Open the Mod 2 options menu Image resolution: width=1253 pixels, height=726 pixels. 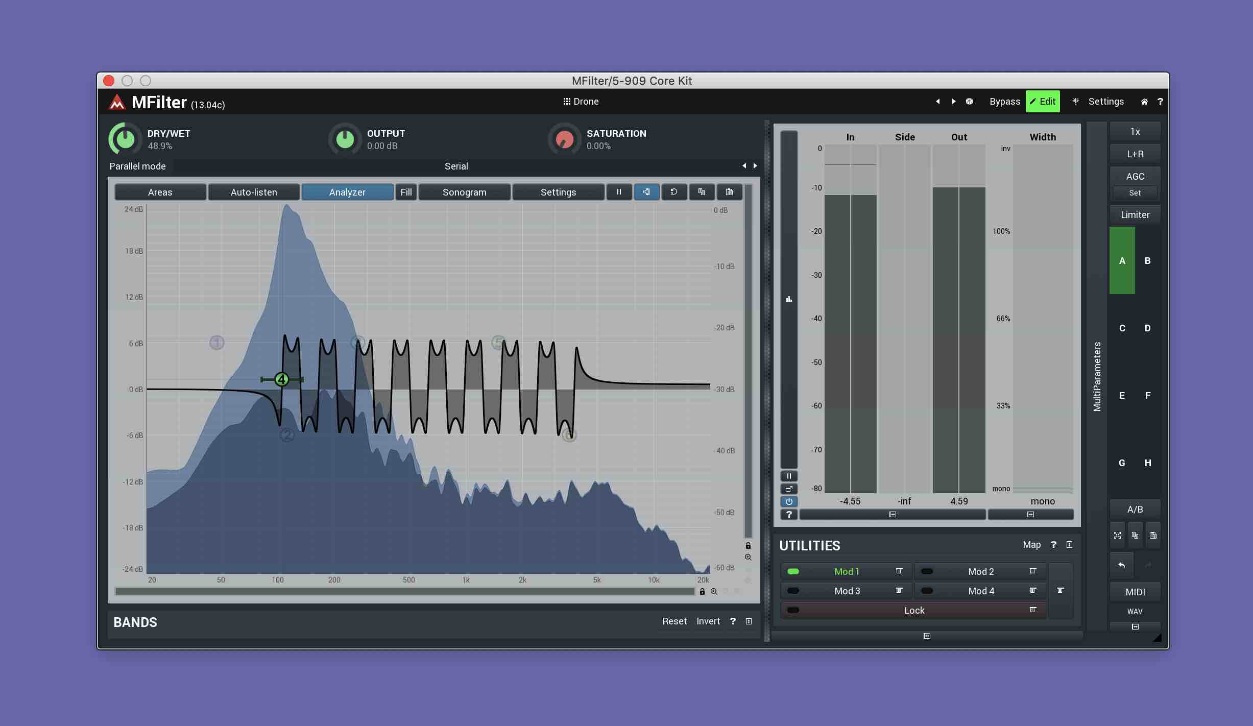pos(1033,571)
